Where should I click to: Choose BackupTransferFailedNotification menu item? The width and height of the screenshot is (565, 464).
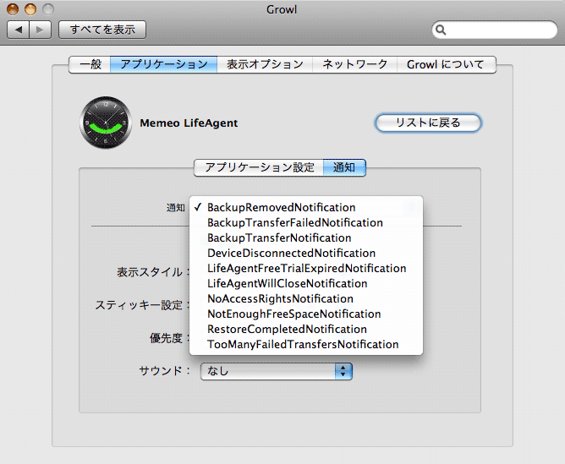point(306,223)
